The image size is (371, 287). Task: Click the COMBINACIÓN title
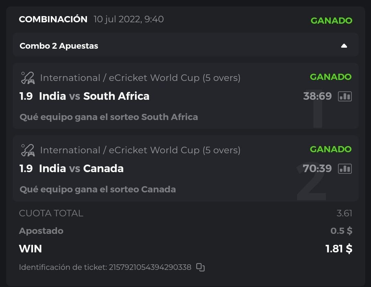[53, 20]
